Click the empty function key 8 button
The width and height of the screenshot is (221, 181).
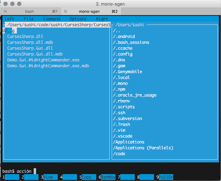click(x=145, y=177)
